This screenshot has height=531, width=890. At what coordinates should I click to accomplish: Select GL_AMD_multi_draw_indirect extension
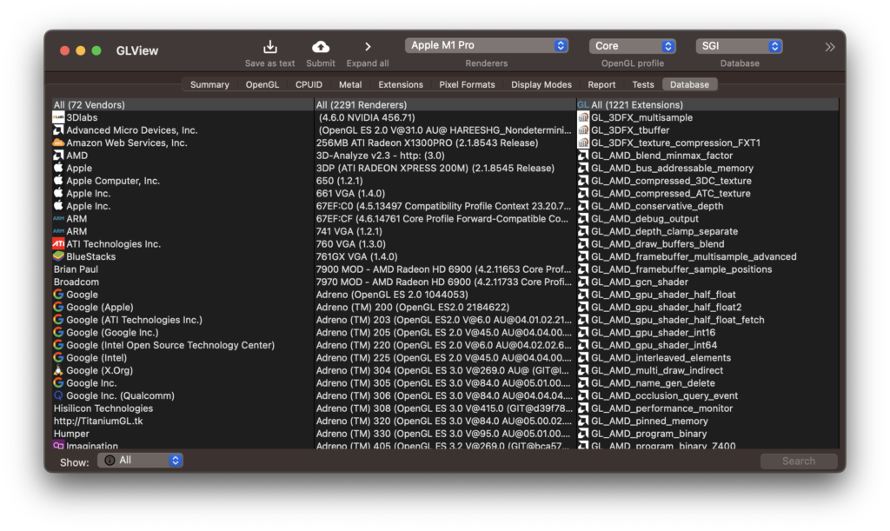pyautogui.click(x=707, y=370)
